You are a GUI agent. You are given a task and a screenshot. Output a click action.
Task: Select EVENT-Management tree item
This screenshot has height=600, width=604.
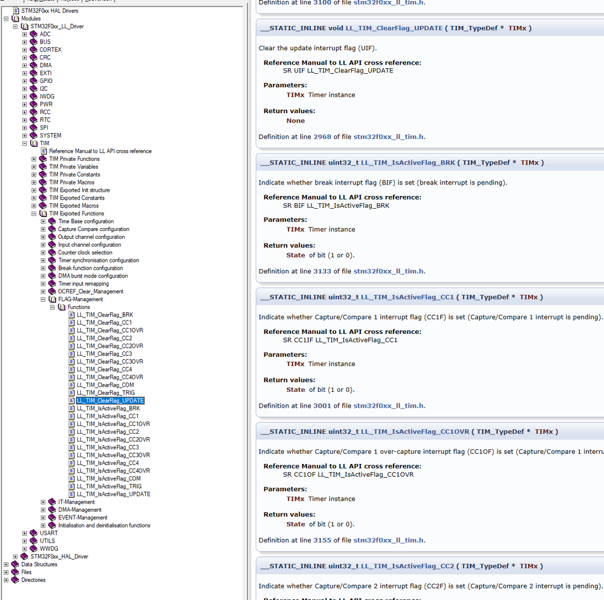click(83, 518)
